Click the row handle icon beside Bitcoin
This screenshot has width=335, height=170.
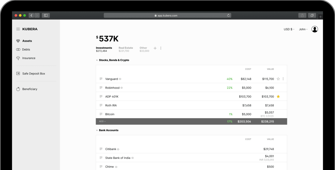[x=101, y=114]
